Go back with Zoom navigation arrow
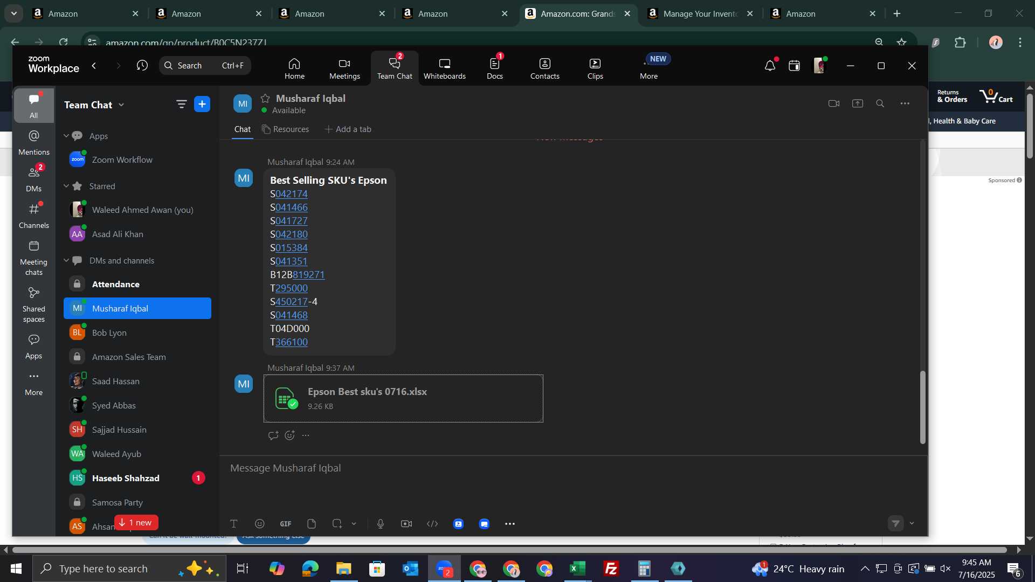 (94, 65)
